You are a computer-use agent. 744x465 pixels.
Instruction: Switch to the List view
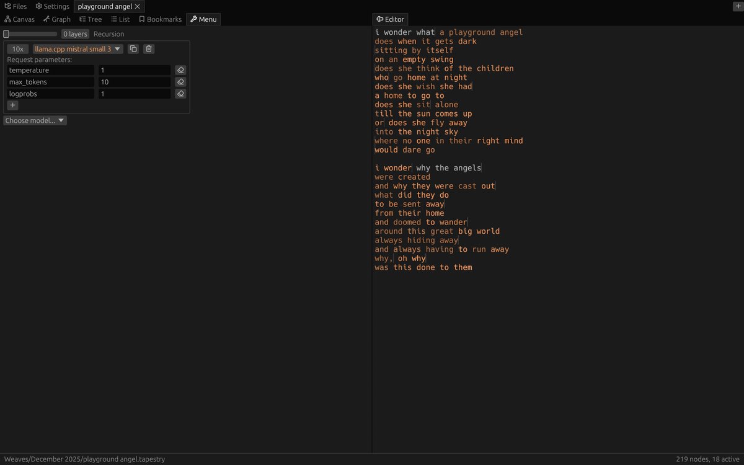120,19
